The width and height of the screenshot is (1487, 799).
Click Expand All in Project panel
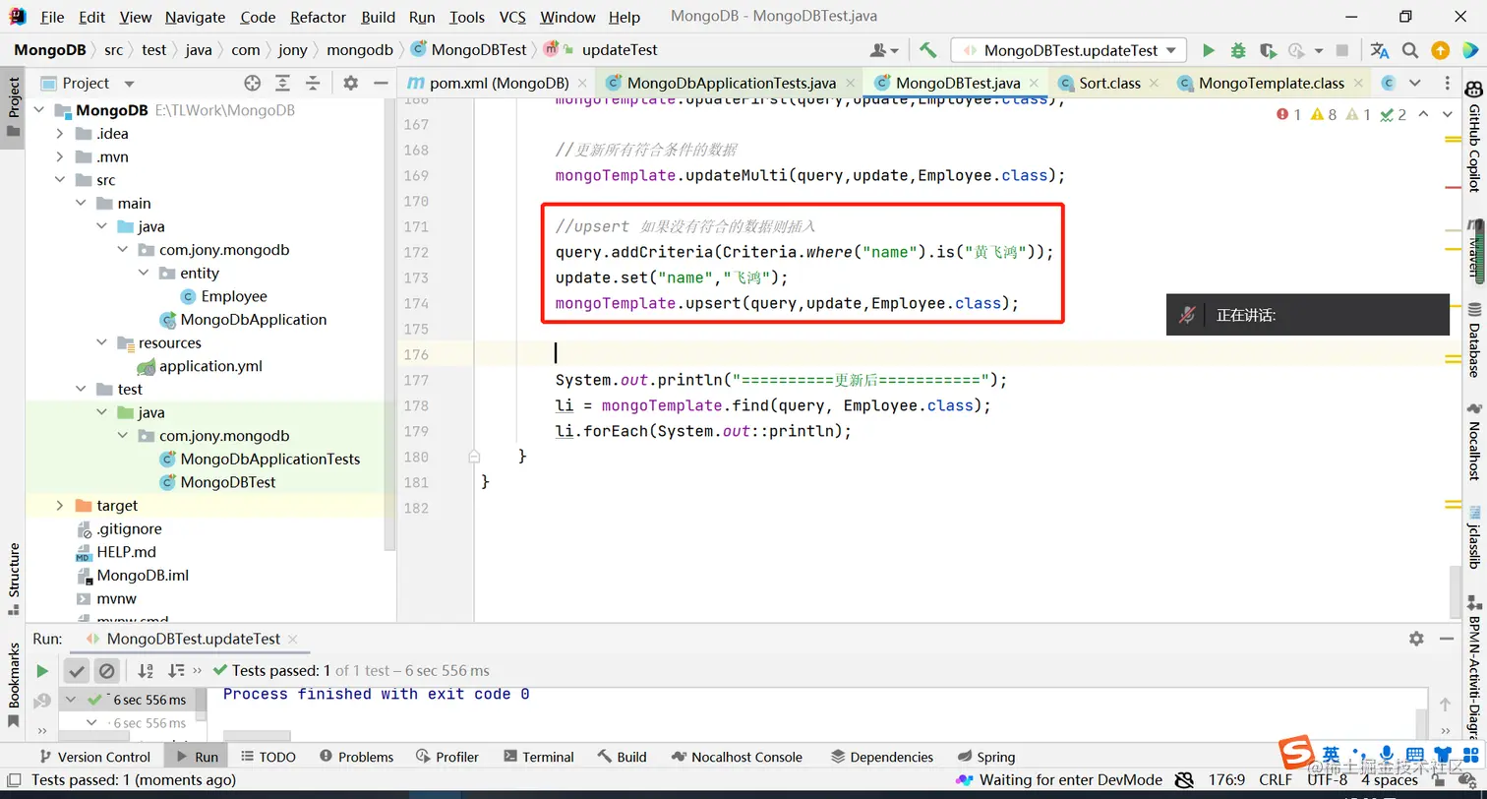(x=282, y=83)
